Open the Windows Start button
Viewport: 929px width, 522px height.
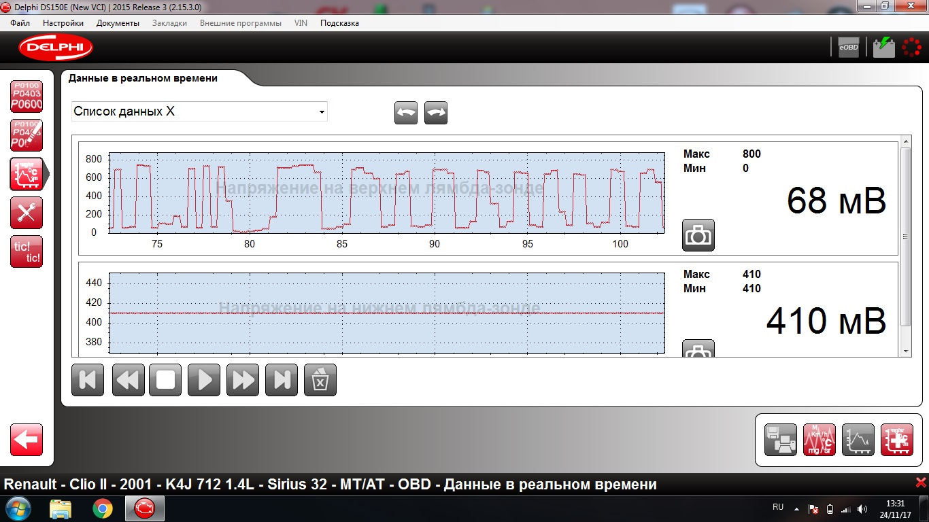[18, 508]
